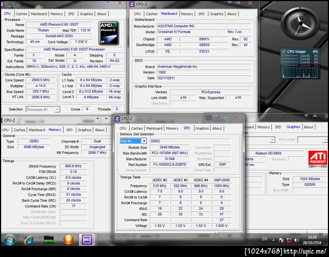This screenshot has height=257, width=329.
Task: Click the HT Link value 2006.8 MHz
Action: (x=41, y=98)
